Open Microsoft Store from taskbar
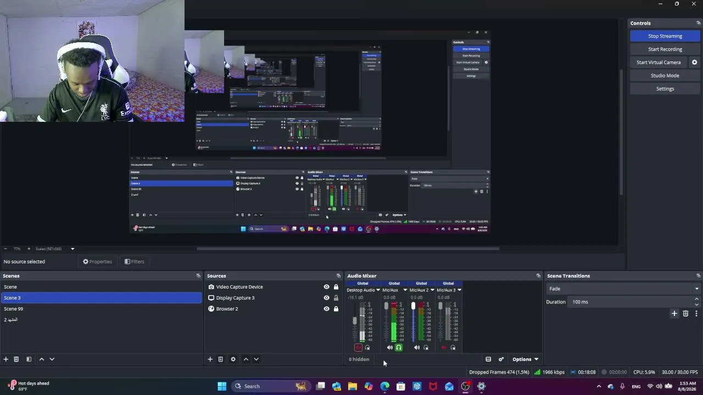 pos(401,386)
